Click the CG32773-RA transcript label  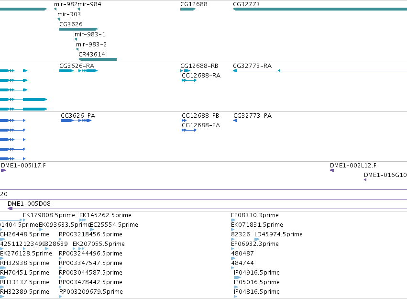coord(253,66)
